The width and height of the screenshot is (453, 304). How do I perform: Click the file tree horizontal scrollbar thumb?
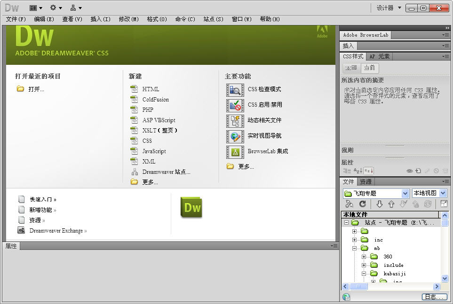pos(358,287)
